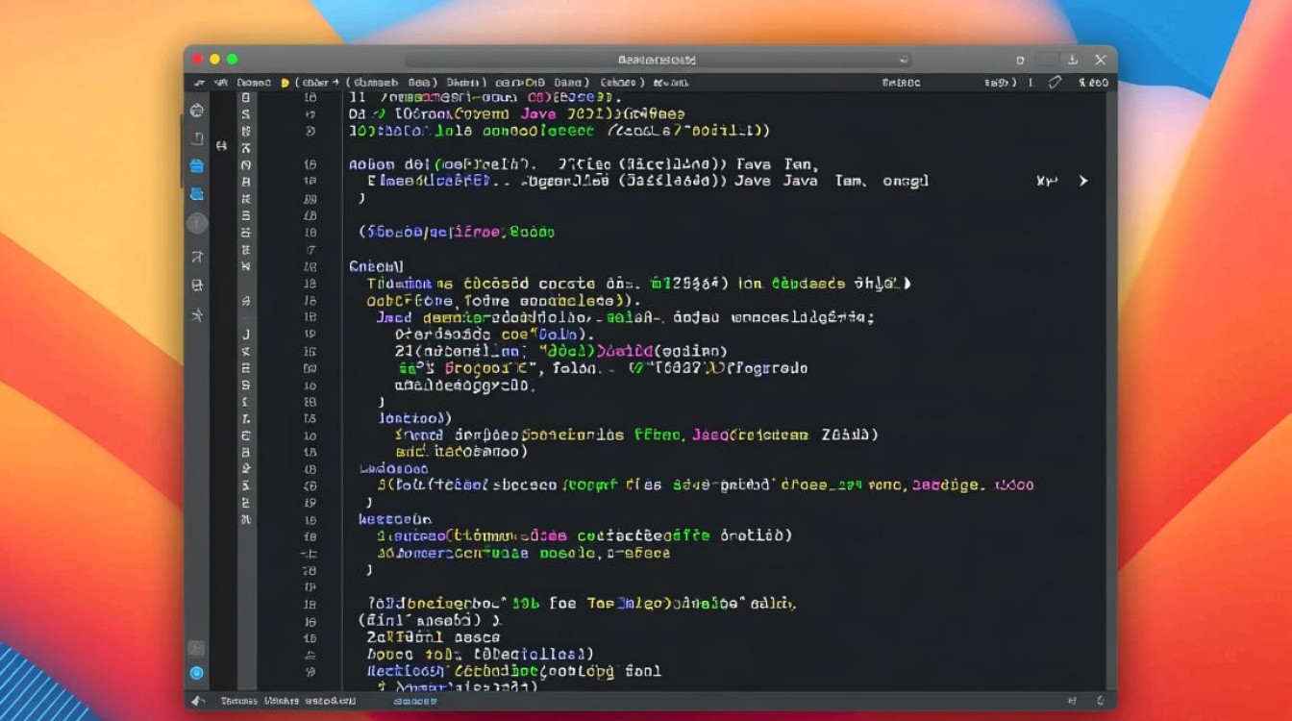Screen dimensions: 1292x721
Task: Enable the notification bell in the status bar
Action: [x=1098, y=702]
